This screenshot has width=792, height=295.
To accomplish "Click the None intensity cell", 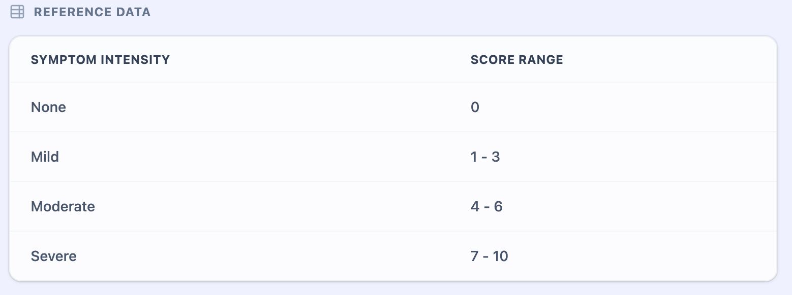I will pyautogui.click(x=48, y=107).
